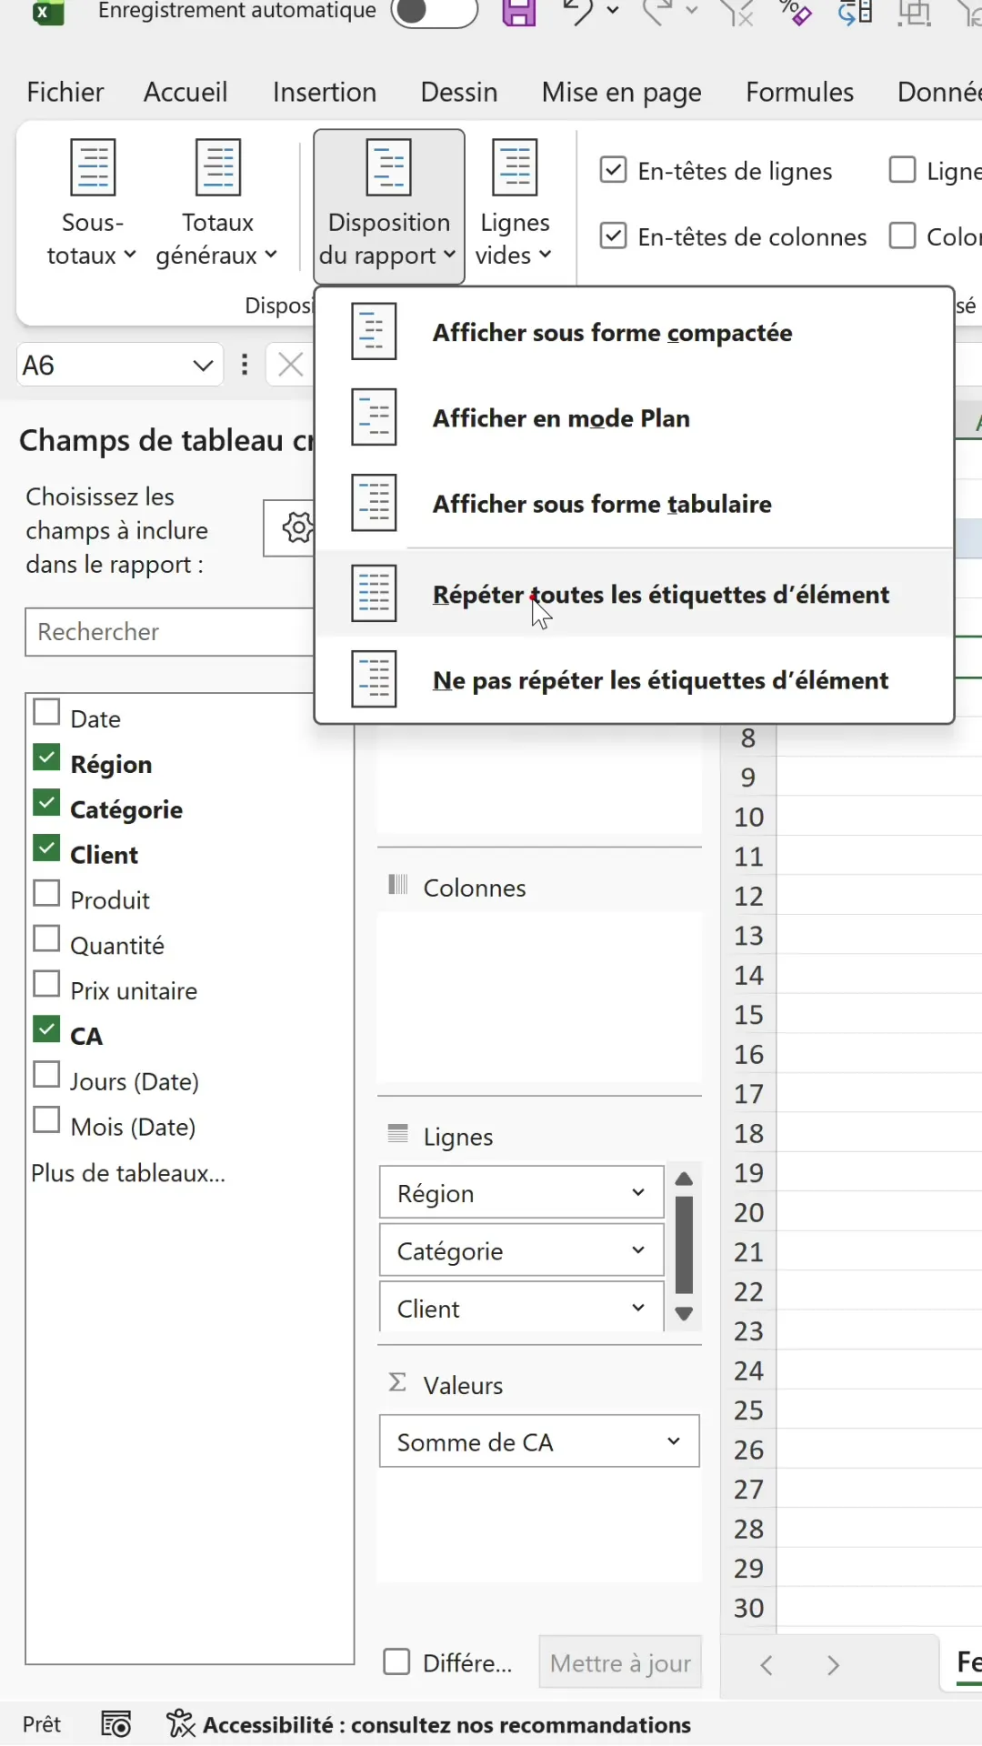Screen dimensions: 982x1746
Task: Open the Insertion tab
Action: 325,92
